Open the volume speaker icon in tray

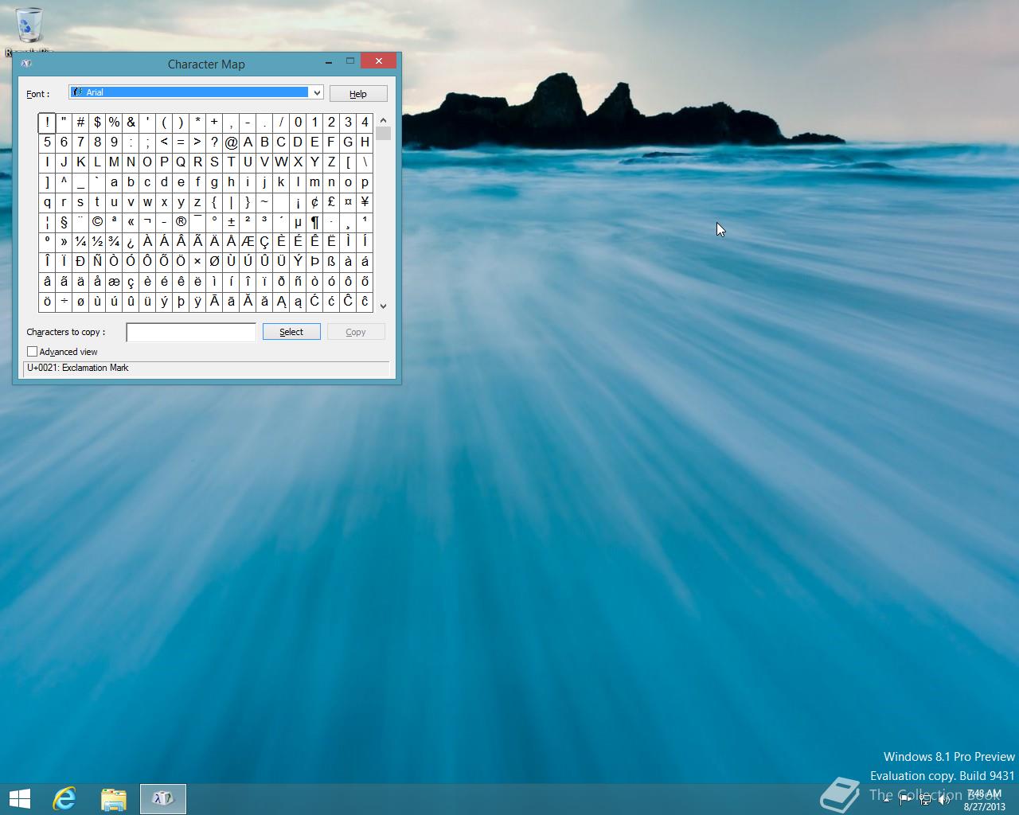click(944, 800)
